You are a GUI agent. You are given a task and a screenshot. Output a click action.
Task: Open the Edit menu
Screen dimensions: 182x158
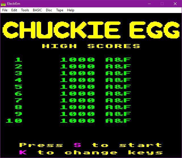[x=14, y=10]
